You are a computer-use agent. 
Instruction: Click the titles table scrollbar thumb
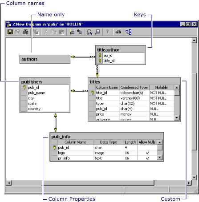coord(177,93)
